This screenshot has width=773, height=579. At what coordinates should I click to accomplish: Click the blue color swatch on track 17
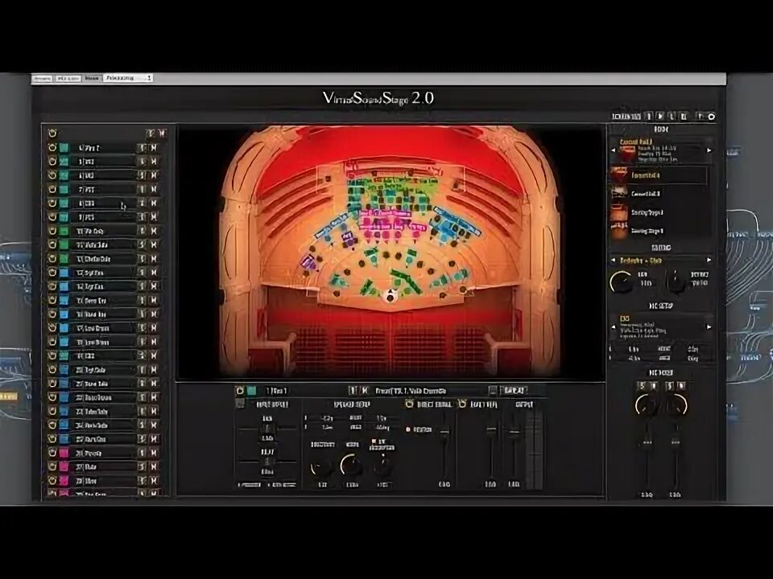click(64, 328)
